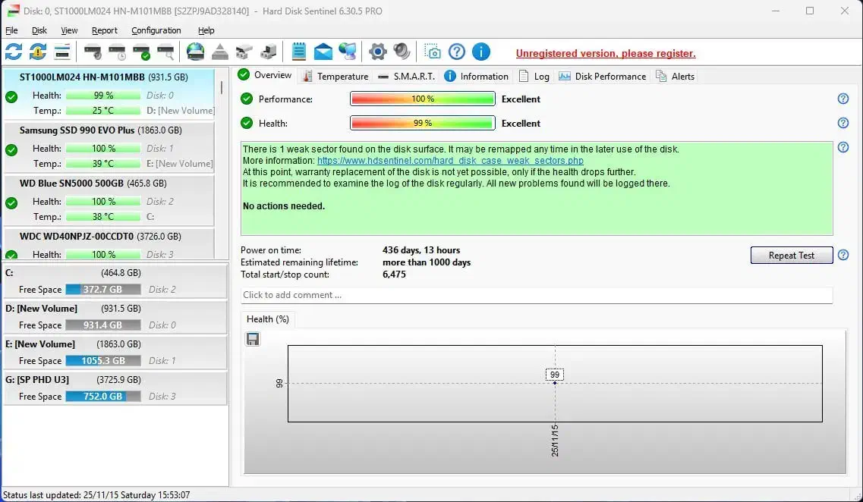Viewport: 863px width, 502px height.
Task: Open the Configuration menu
Action: point(156,30)
